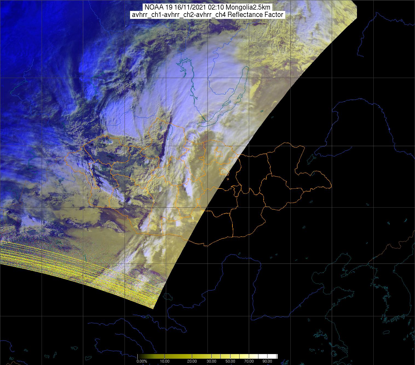Click the '0.00%' scale label
Image resolution: width=415 pixels, height=365 pixels.
(142, 362)
